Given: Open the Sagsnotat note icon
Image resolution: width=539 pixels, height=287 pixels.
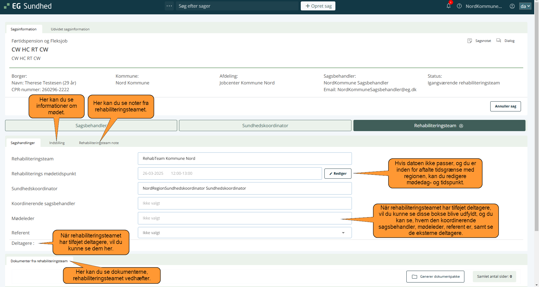Looking at the screenshot, I should pyautogui.click(x=469, y=41).
